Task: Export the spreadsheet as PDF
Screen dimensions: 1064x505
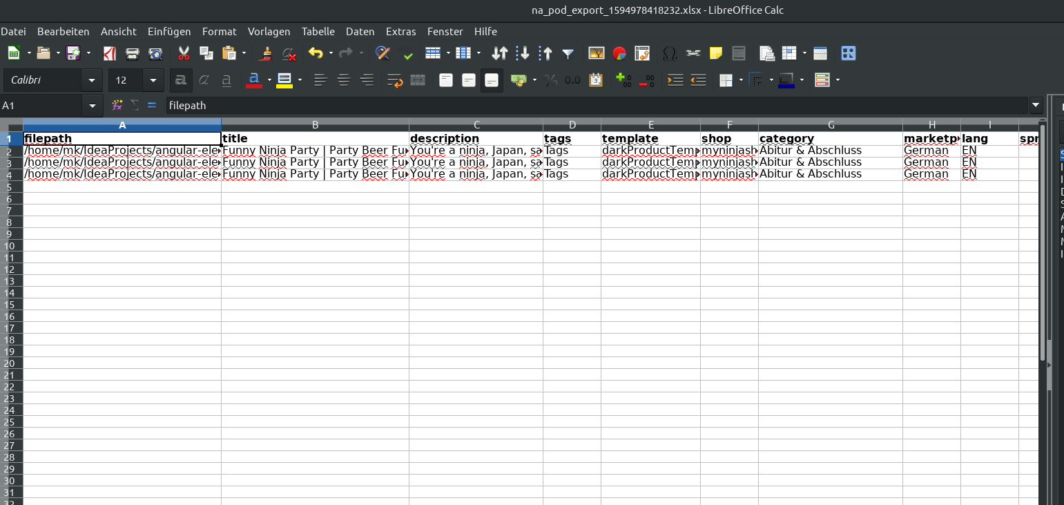Action: [109, 53]
